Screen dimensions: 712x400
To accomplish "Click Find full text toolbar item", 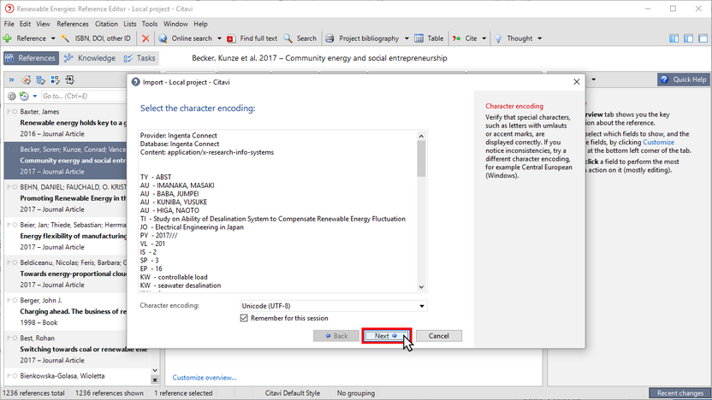I will click(x=252, y=38).
